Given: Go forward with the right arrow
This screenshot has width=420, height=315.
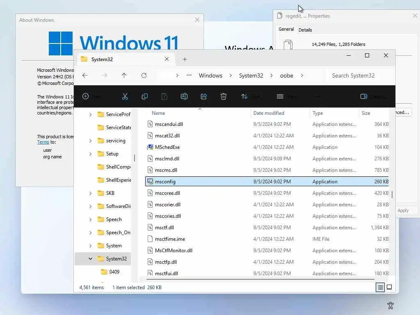Looking at the screenshot, I should click(105, 75).
